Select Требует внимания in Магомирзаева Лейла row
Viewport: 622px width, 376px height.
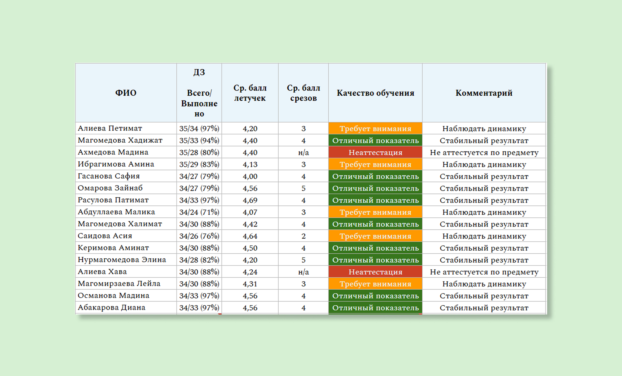[x=375, y=284]
